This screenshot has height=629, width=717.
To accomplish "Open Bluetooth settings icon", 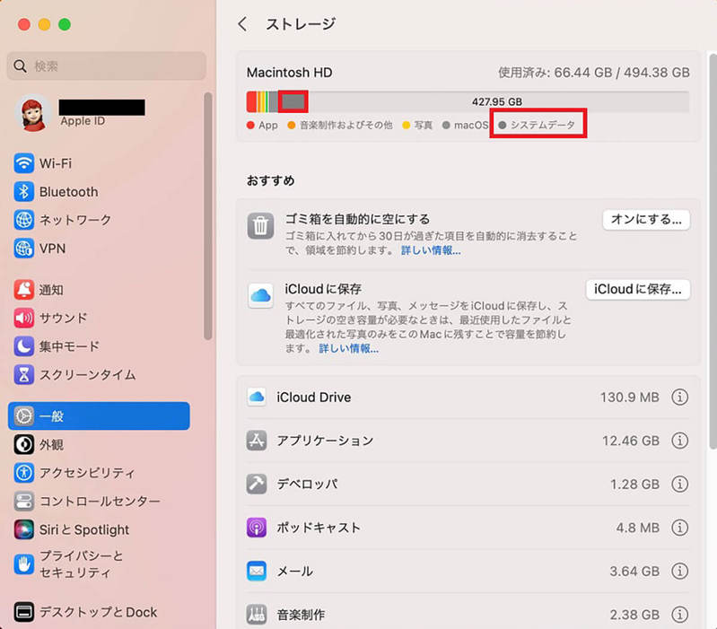I will click(23, 191).
